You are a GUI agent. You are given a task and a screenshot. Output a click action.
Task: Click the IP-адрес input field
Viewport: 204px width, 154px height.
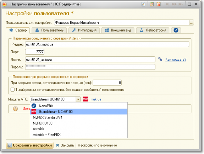click(x=107, y=44)
